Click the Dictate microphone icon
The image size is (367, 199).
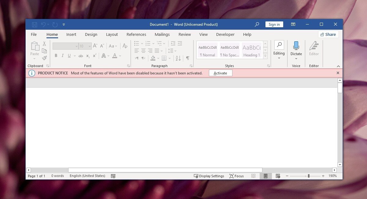pyautogui.click(x=296, y=46)
